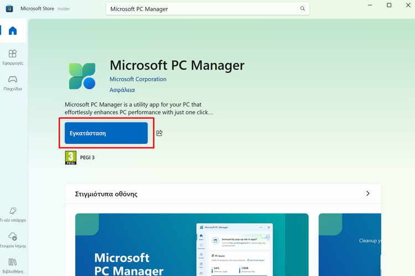Open the Microsoft Corporation publisher link
Screen dimensions: 415x276
click(x=138, y=79)
